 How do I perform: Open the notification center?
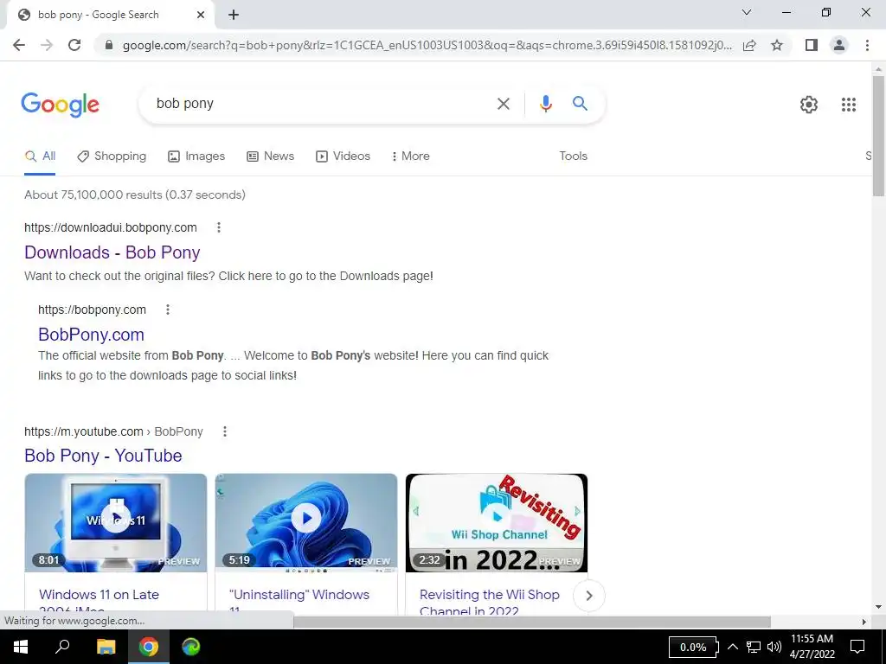pos(857,647)
